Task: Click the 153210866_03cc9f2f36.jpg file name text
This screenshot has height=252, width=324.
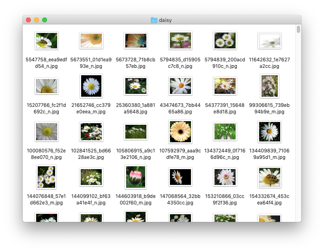Action: [225, 199]
